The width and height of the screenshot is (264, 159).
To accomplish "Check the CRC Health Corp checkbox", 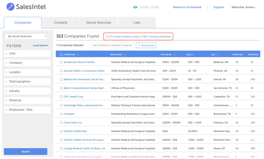I will click(61, 97).
